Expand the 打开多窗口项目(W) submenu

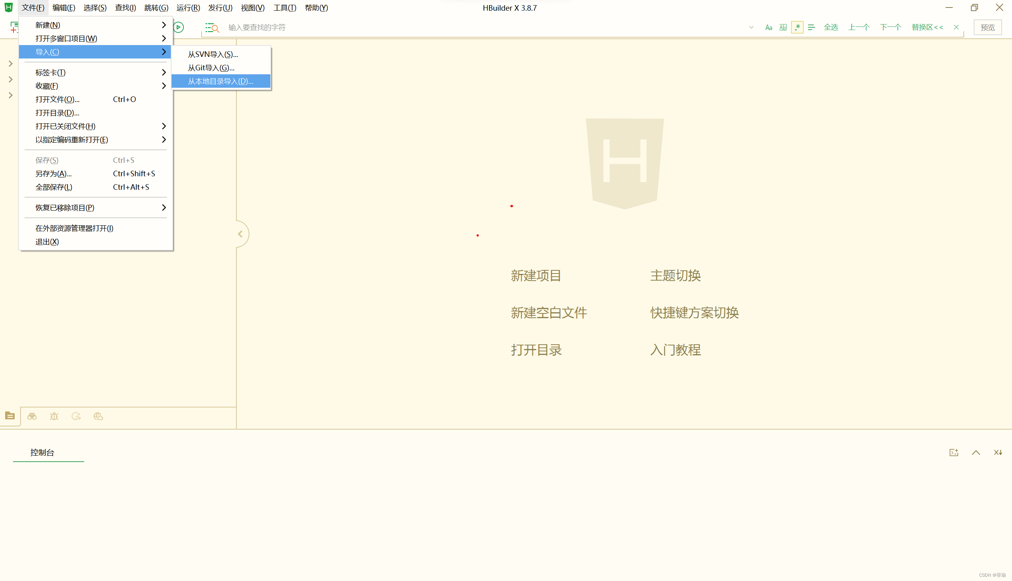pos(95,38)
